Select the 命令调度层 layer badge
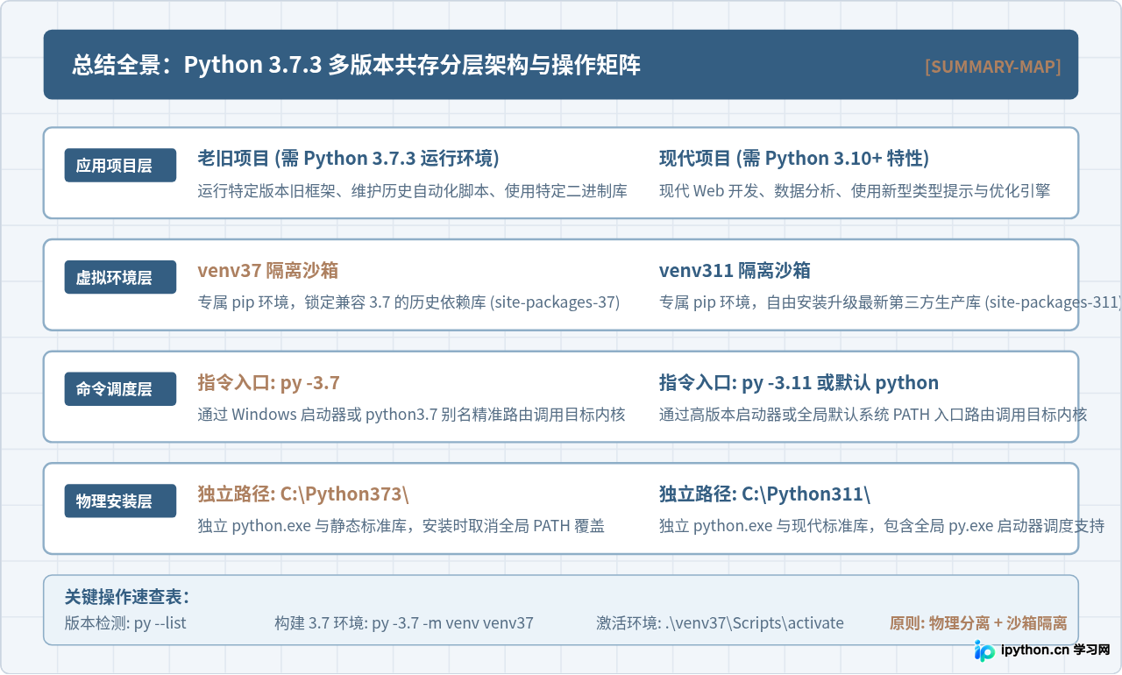 coord(120,389)
